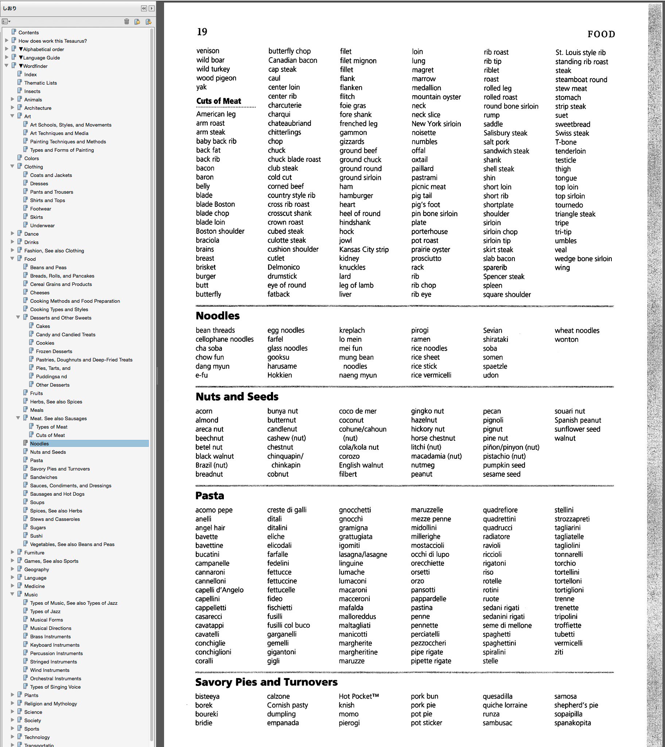Screen dimensions: 665x747
Task: Open the "Savory Pies and Turnovers" bookmark
Action: (59, 469)
